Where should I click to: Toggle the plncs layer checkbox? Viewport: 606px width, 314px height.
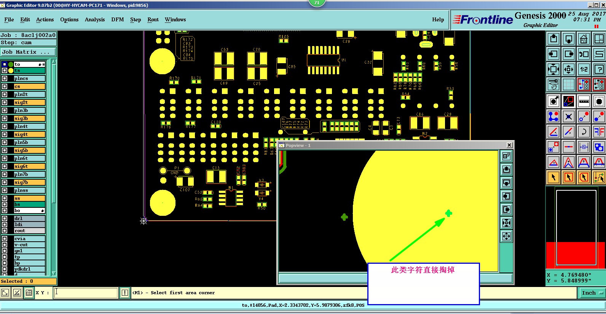pyautogui.click(x=5, y=78)
